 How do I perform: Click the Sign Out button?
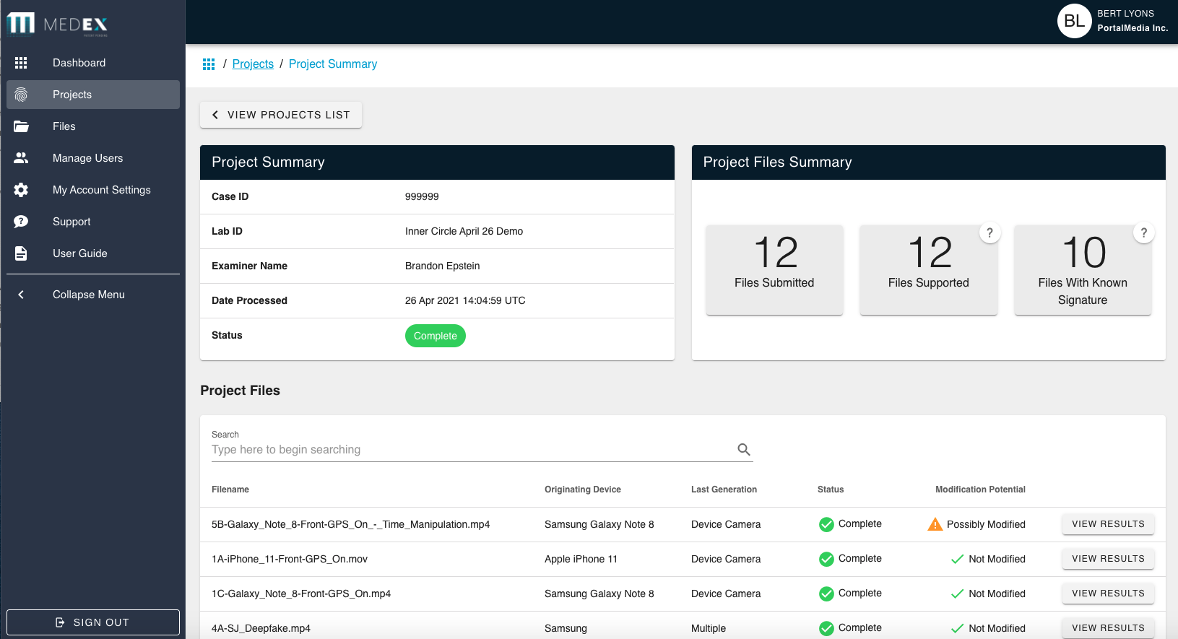pyautogui.click(x=93, y=622)
